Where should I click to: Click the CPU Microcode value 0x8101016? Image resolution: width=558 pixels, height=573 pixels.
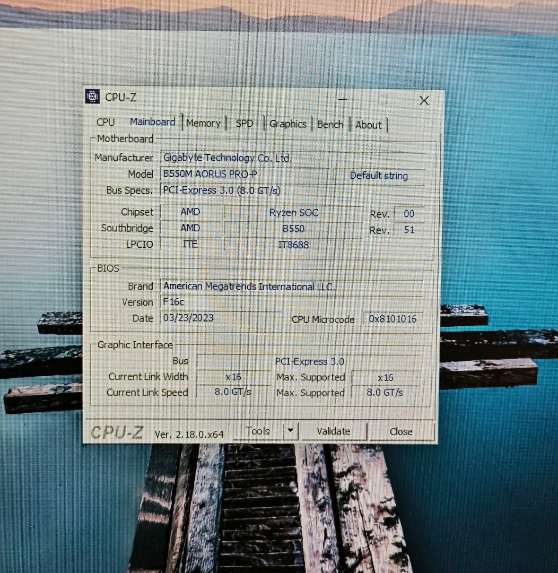click(x=393, y=319)
